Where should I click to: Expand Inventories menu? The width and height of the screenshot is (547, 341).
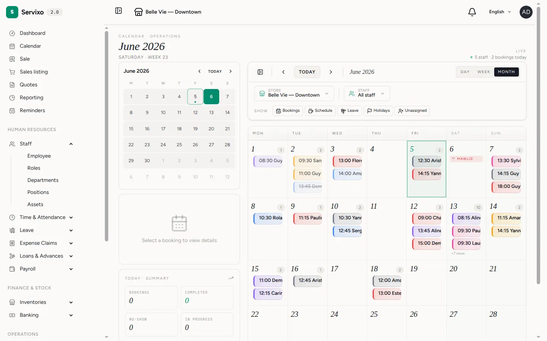[x=71, y=302]
